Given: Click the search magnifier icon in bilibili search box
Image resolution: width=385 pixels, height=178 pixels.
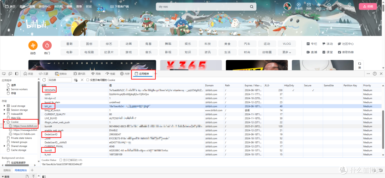Looking at the screenshot, I should [x=251, y=7].
